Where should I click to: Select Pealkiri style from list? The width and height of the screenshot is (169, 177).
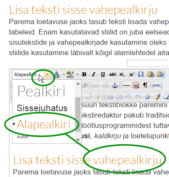coord(41,91)
